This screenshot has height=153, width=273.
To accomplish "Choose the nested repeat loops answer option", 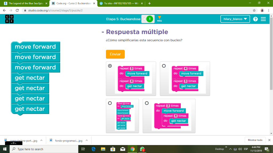I will coord(147,103).
